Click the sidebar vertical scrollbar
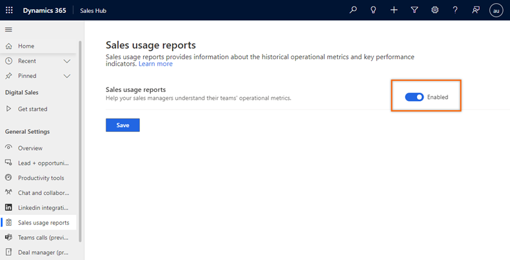Viewport: 510px width, 260px height. coord(81,142)
